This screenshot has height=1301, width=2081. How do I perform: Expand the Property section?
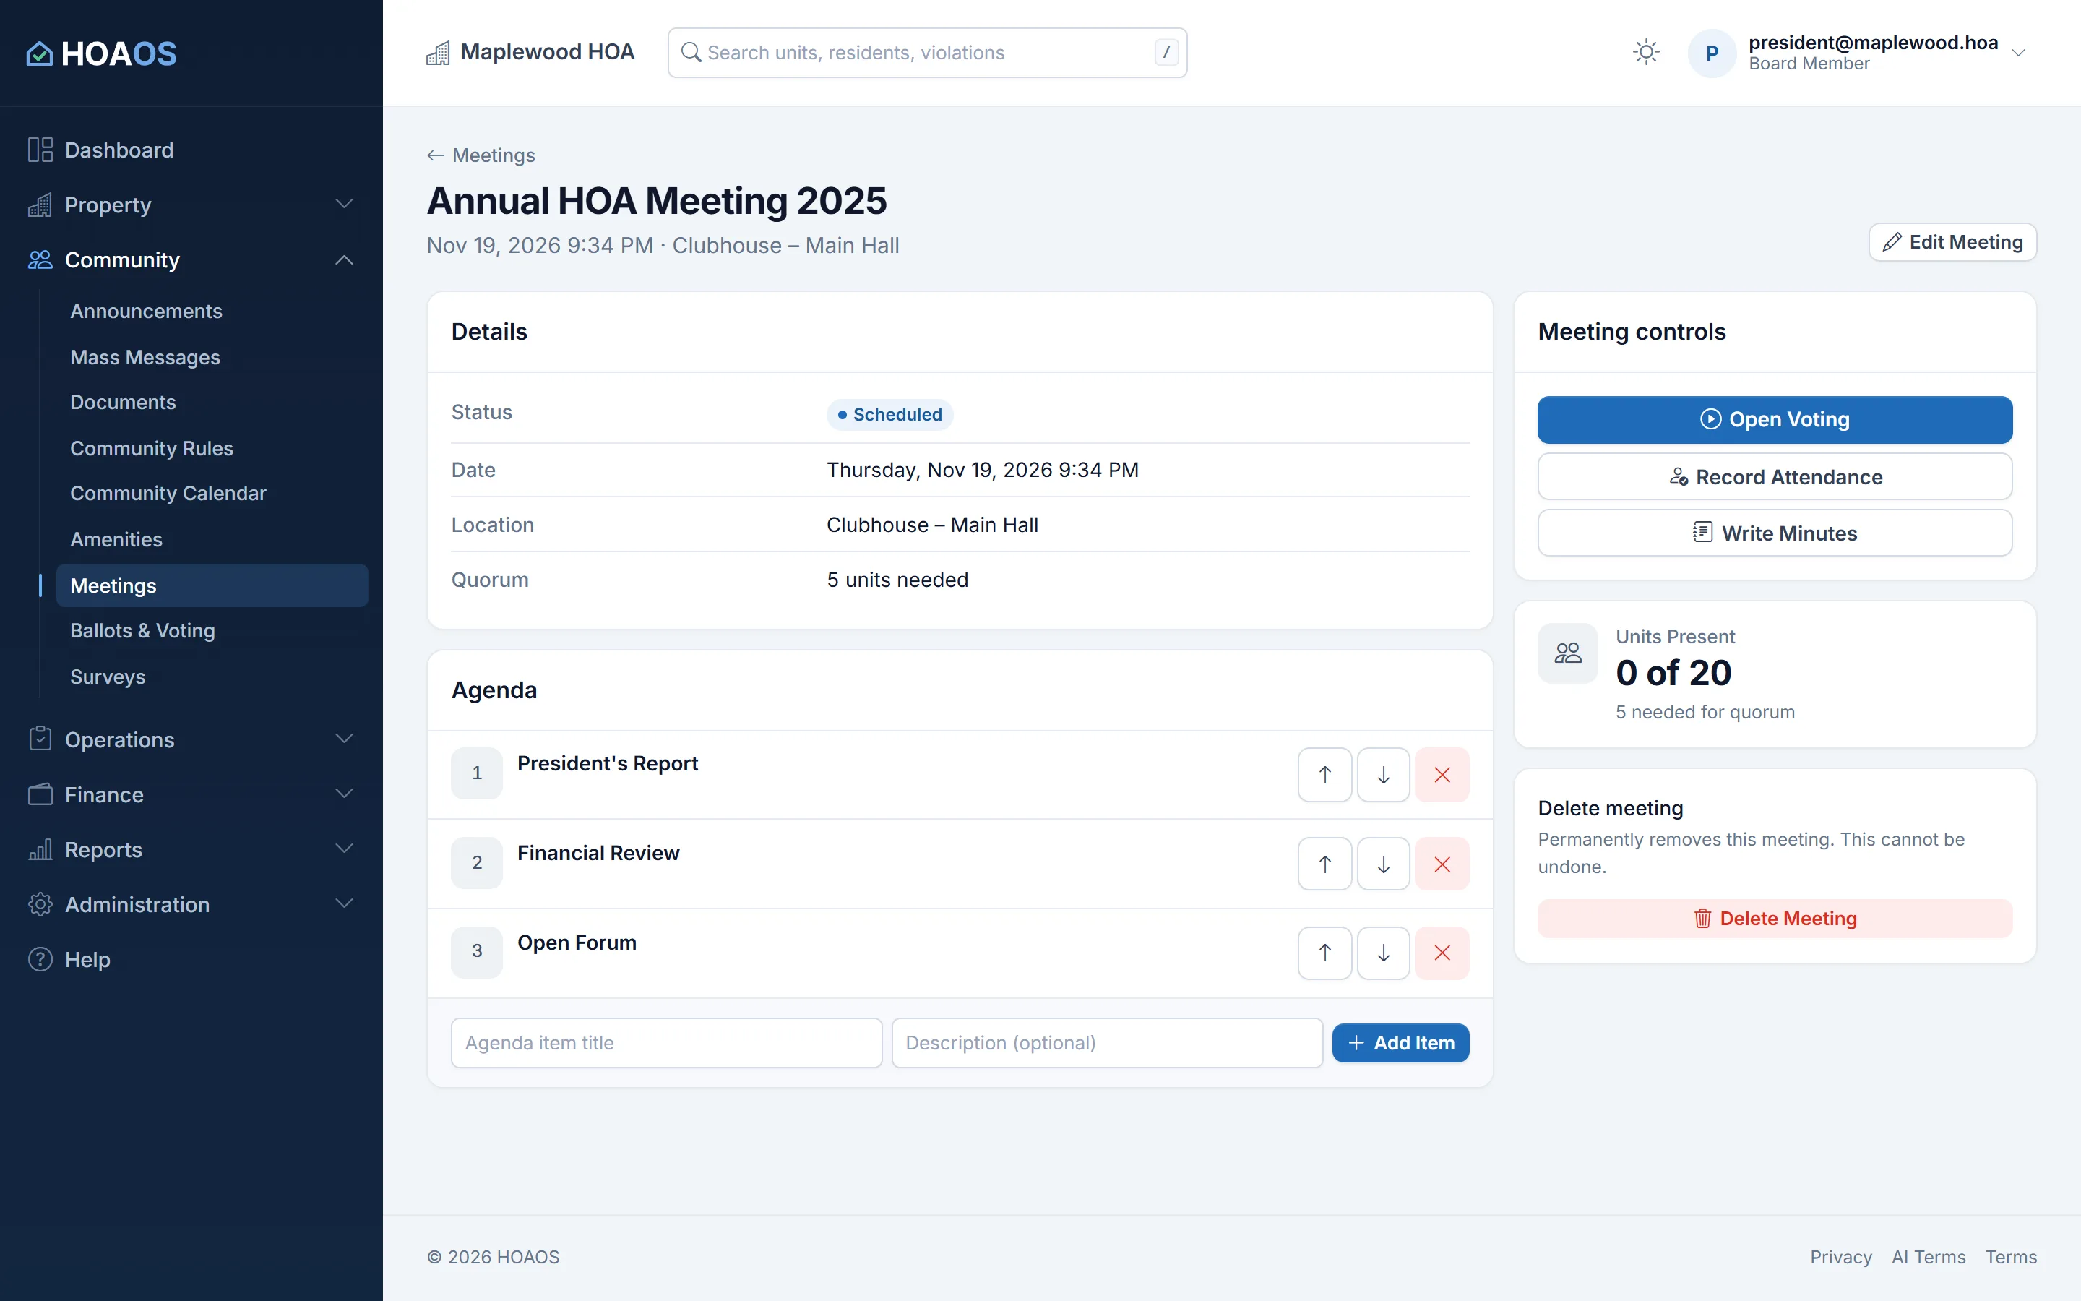[191, 205]
